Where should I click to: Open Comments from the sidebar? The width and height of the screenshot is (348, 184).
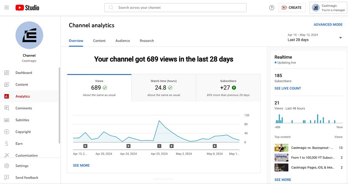click(x=29, y=108)
